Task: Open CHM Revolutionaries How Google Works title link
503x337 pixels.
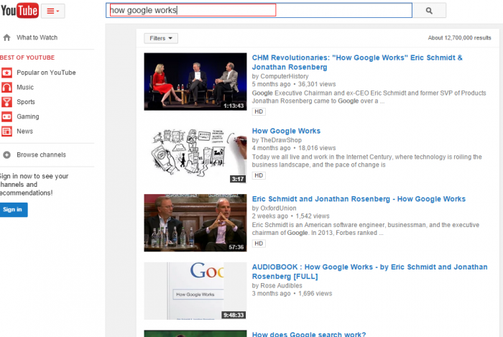Action: click(x=357, y=63)
